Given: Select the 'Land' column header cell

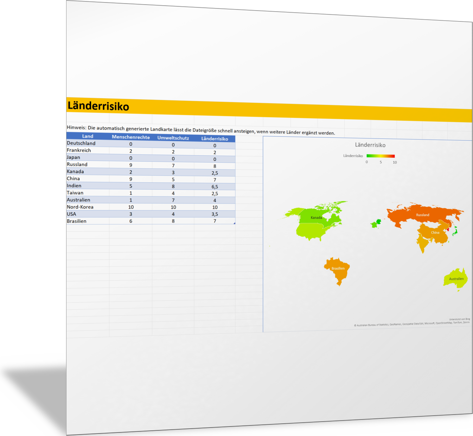Looking at the screenshot, I should (88, 136).
